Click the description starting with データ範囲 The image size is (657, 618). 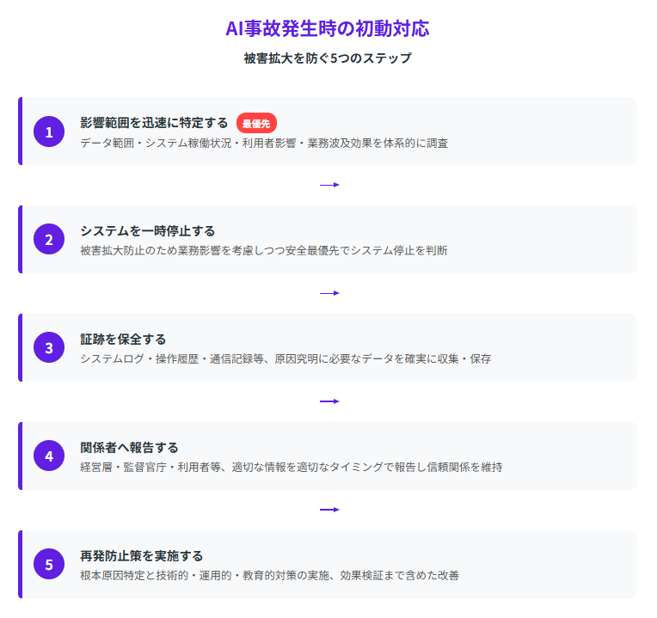[x=263, y=143]
